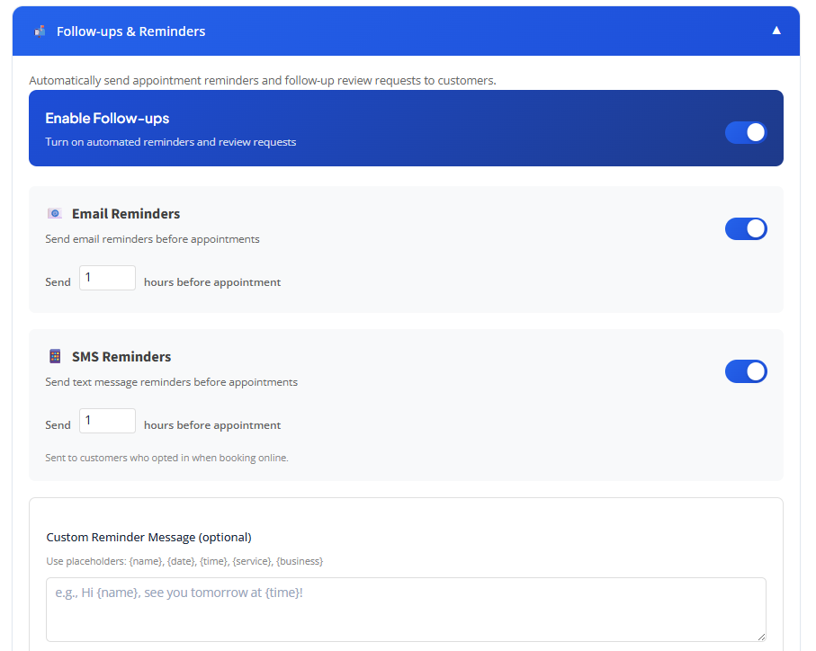
Task: Click into the Custom Reminder Message textarea
Action: coord(405,609)
